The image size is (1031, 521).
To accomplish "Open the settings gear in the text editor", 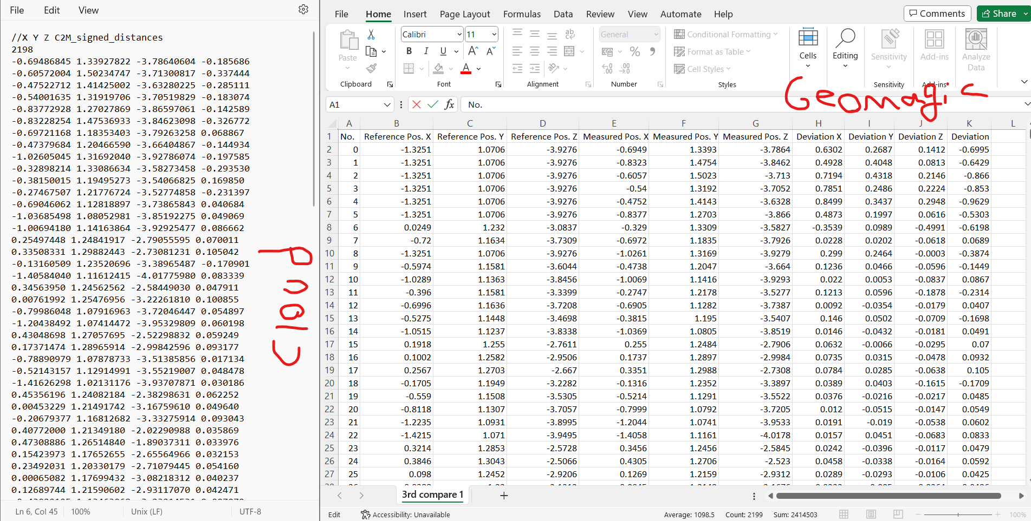I will click(303, 10).
